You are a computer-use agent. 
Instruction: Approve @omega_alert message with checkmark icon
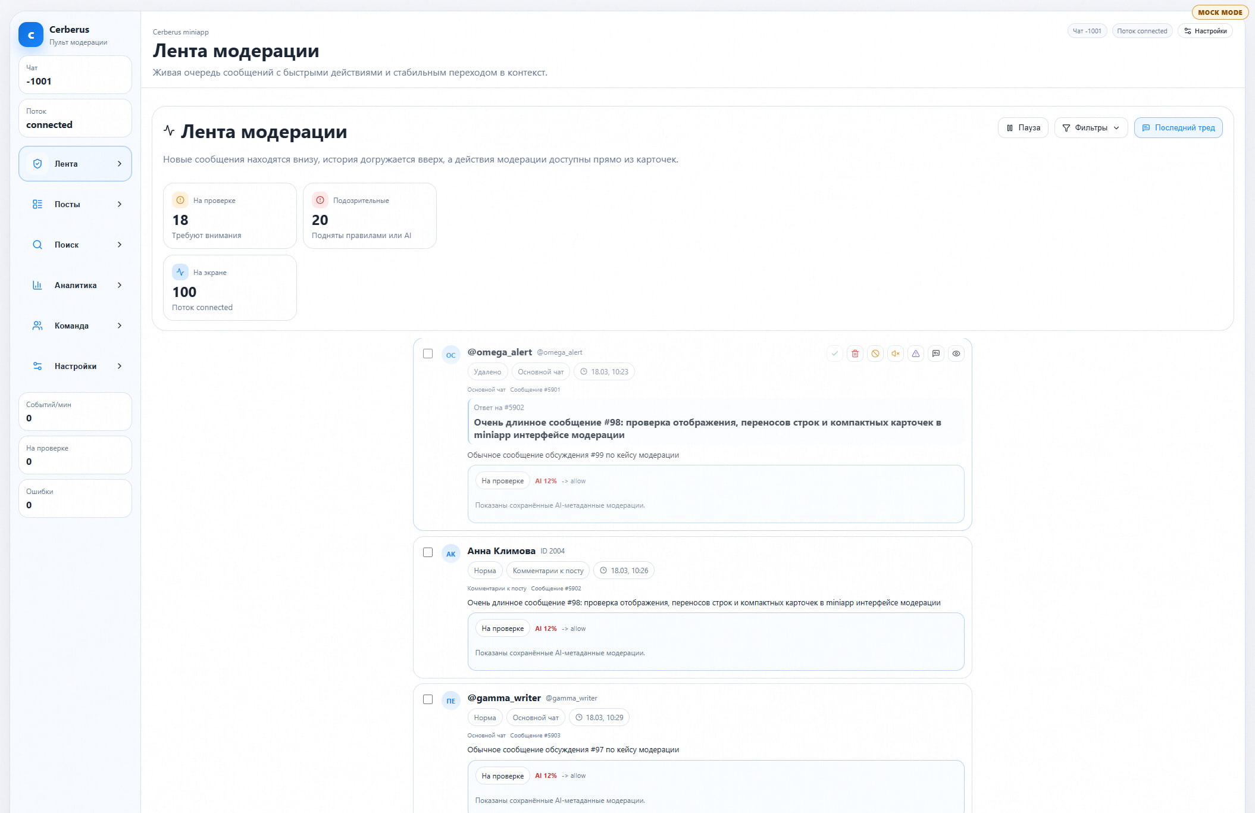coord(834,354)
